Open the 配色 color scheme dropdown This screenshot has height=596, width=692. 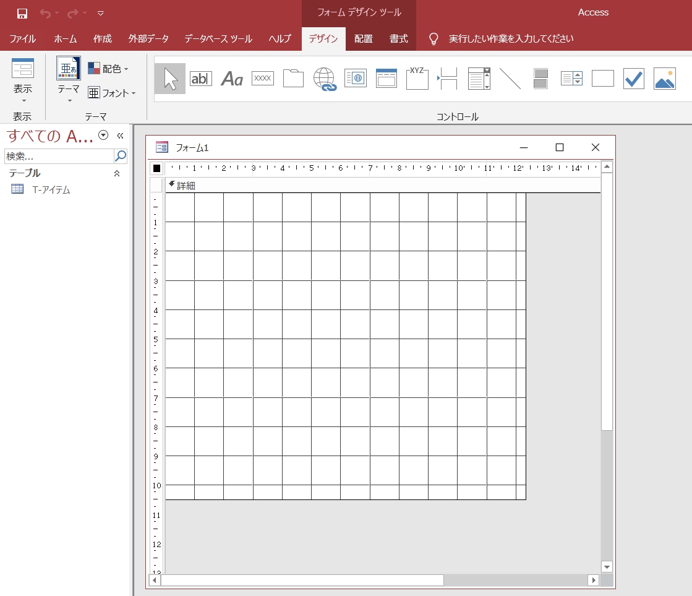tap(108, 69)
